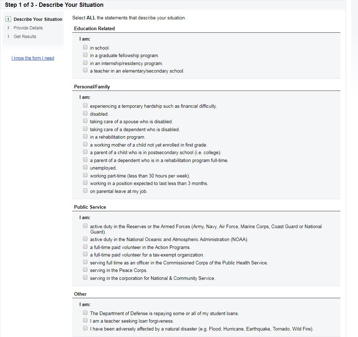Select "in a graduate fellowship program" checkbox

pos(85,55)
